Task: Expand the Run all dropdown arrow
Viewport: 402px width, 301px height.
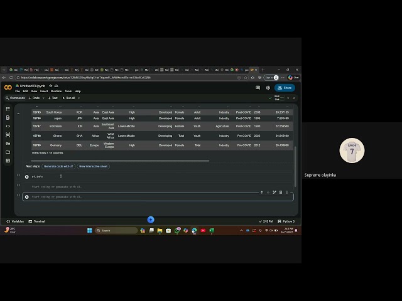Action: 78,98
